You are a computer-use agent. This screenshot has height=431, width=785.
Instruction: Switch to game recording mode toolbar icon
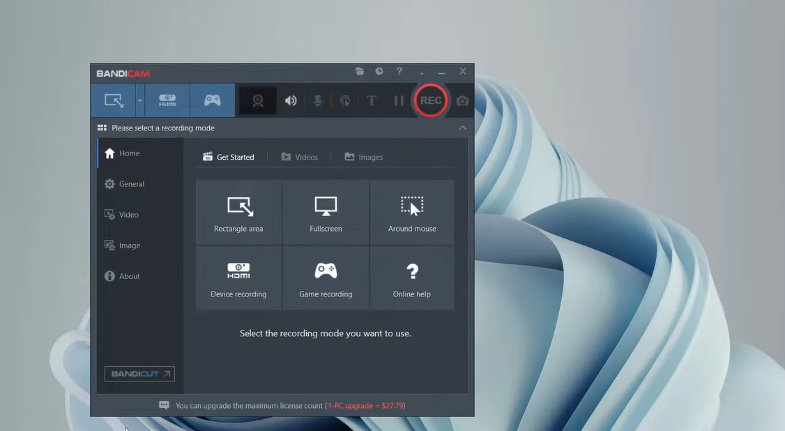tap(212, 100)
